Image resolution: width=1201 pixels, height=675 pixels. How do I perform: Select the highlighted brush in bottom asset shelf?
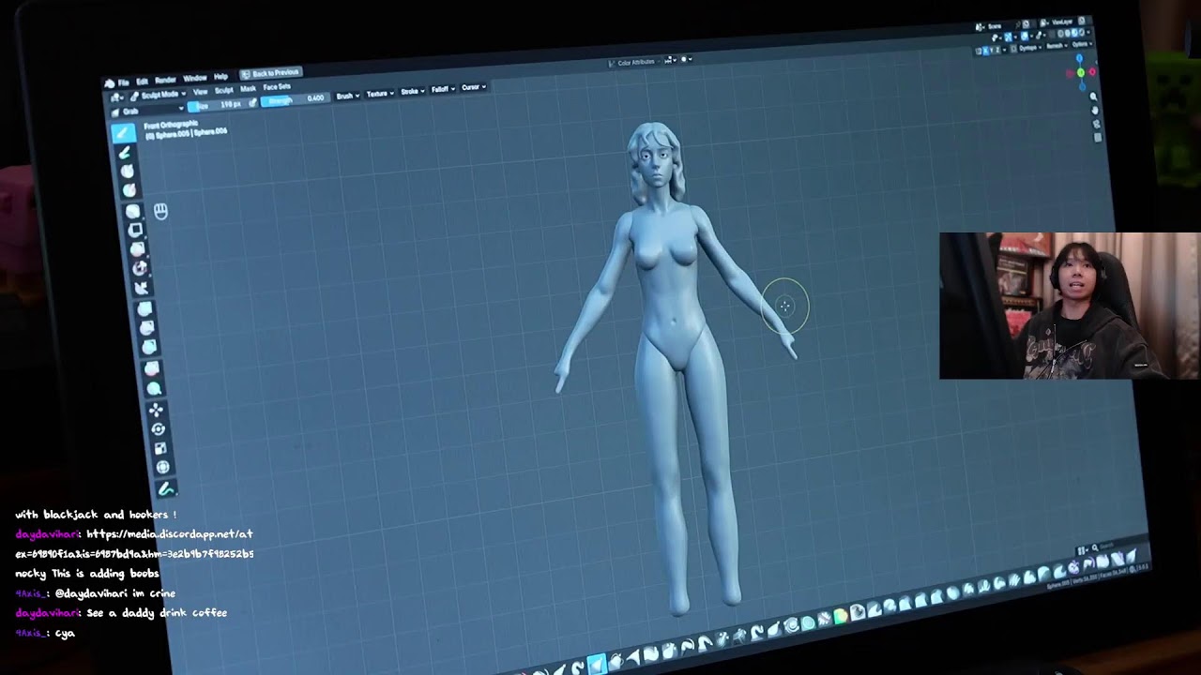pyautogui.click(x=596, y=665)
